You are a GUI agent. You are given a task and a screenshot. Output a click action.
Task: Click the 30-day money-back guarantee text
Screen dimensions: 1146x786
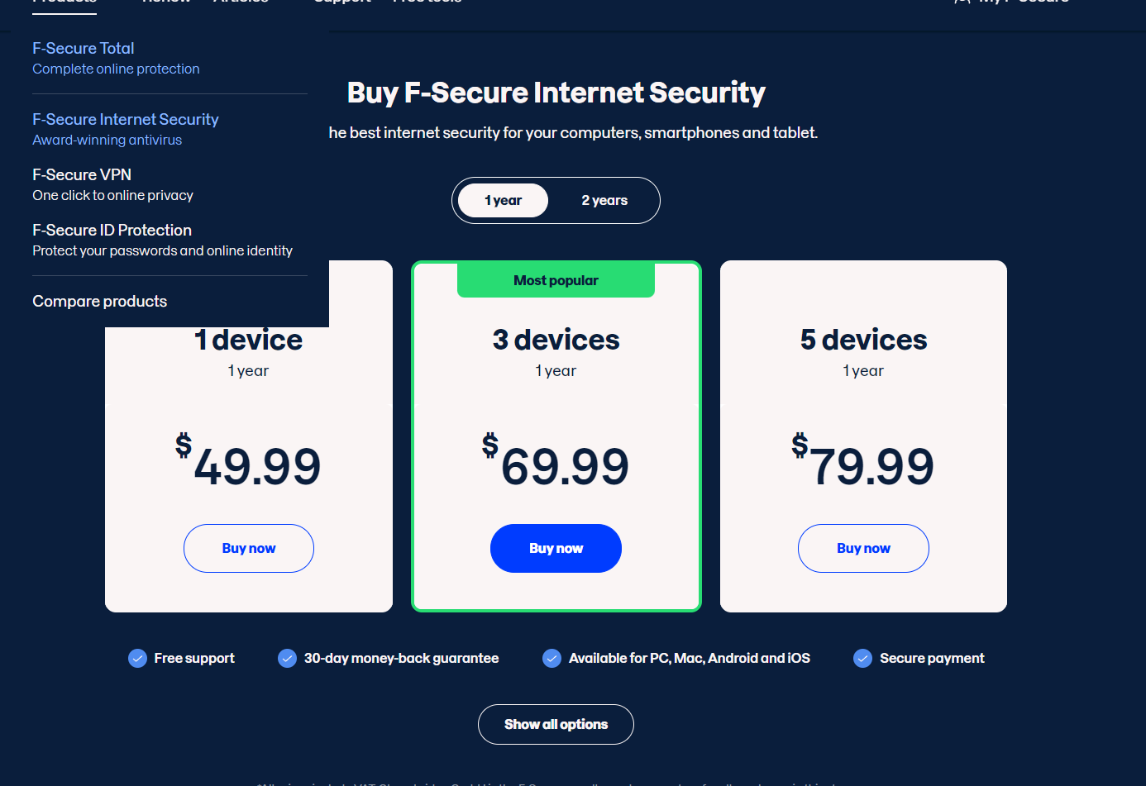tap(401, 658)
